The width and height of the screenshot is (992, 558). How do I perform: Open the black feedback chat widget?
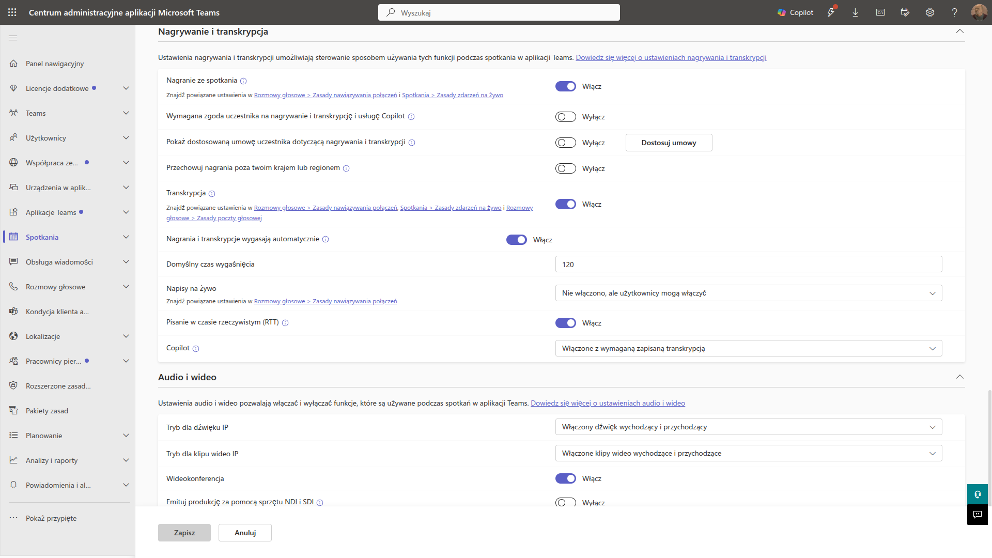(978, 515)
